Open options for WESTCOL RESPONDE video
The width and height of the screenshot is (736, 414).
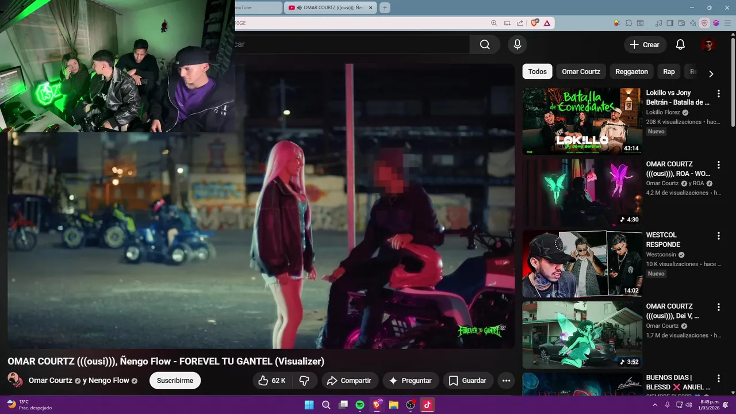718,236
